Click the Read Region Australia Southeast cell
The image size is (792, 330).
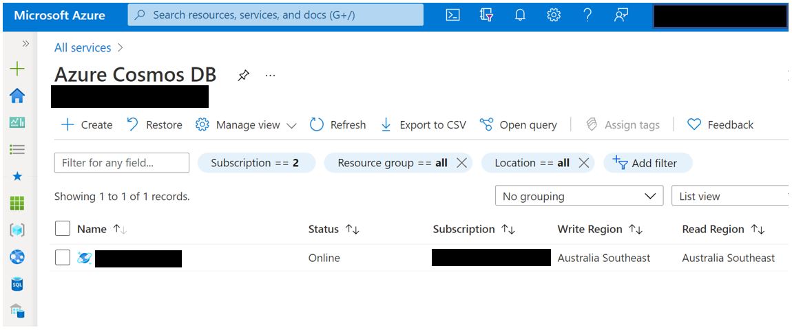pos(729,258)
